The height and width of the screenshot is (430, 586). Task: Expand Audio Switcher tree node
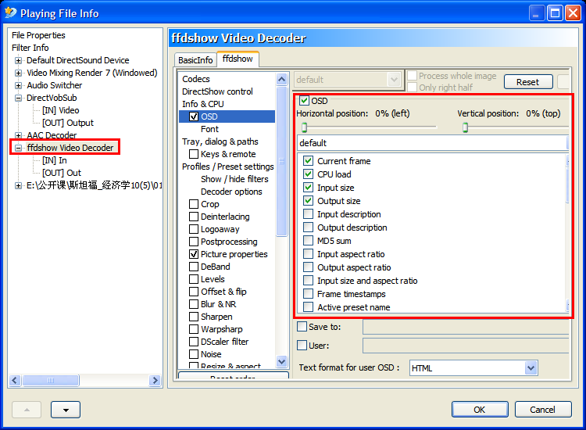click(x=18, y=85)
